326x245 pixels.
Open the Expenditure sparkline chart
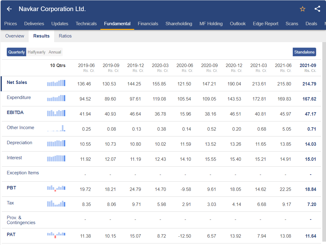[x=56, y=98]
